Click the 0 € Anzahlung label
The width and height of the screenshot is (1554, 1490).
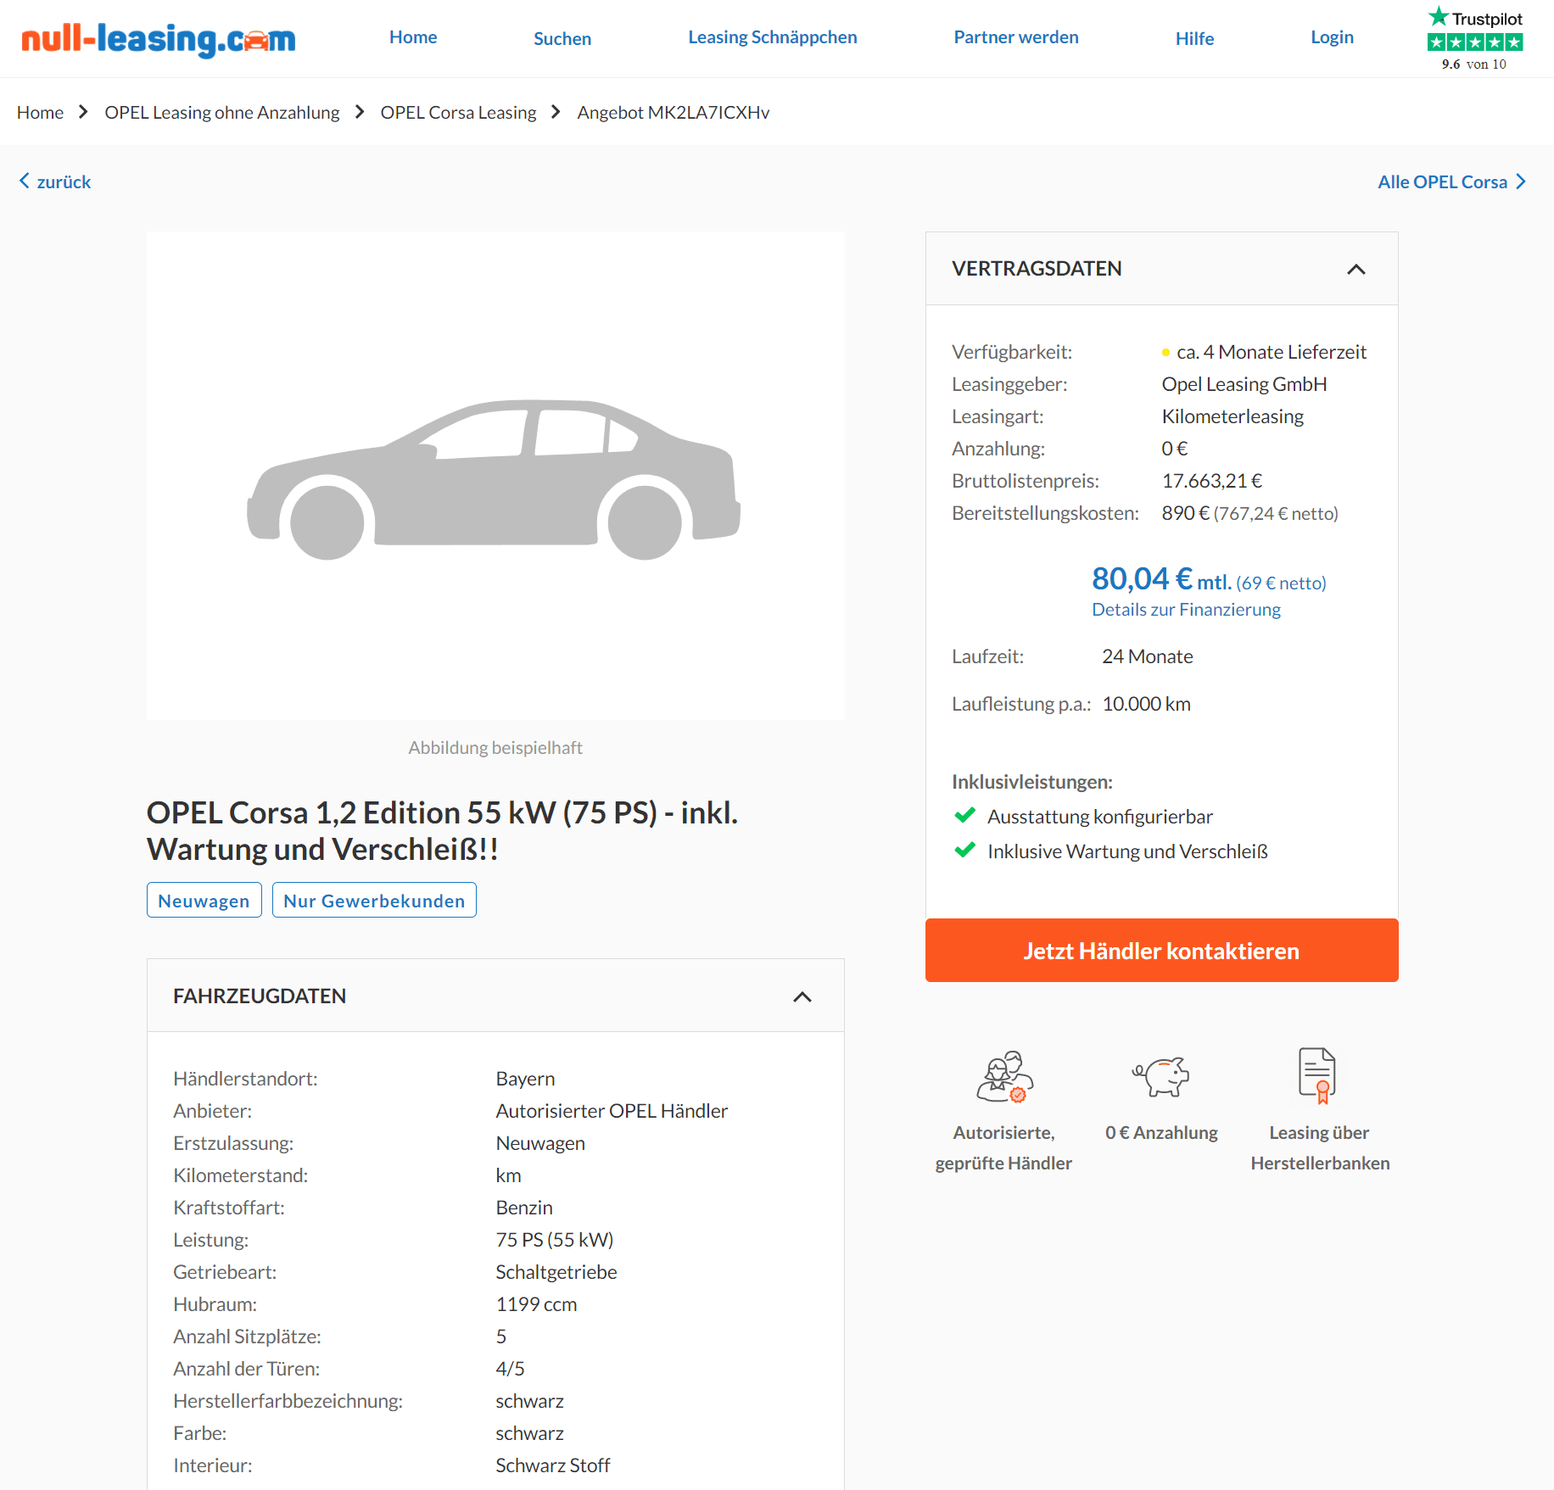point(1161,1133)
